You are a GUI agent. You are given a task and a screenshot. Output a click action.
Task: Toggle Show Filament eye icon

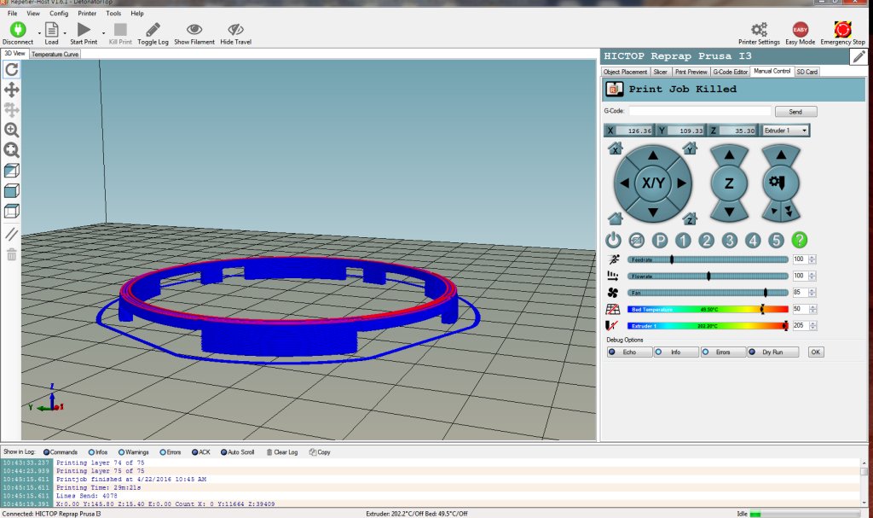[194, 30]
